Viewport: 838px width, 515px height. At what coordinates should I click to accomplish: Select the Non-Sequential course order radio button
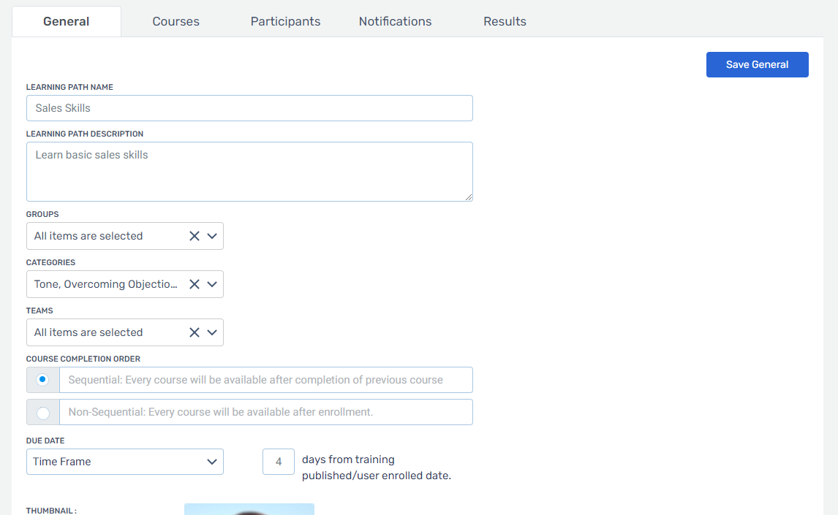click(42, 412)
